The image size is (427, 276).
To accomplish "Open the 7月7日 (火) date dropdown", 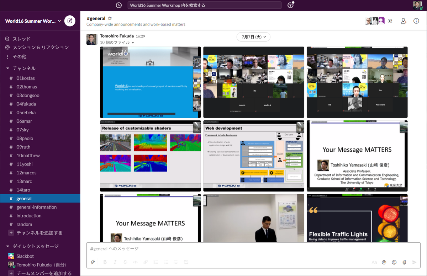I will [253, 37].
